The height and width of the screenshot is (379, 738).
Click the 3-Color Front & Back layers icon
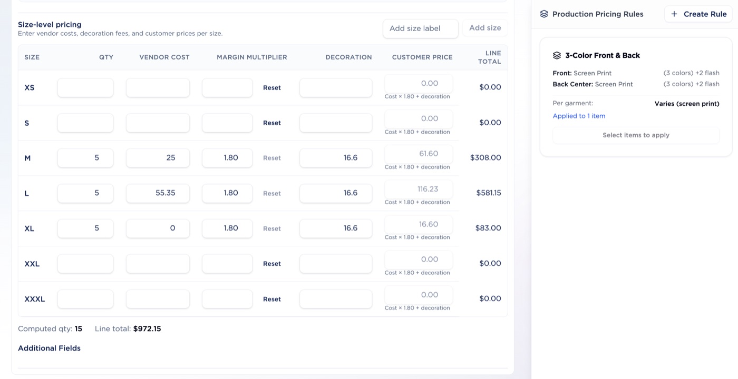click(557, 55)
